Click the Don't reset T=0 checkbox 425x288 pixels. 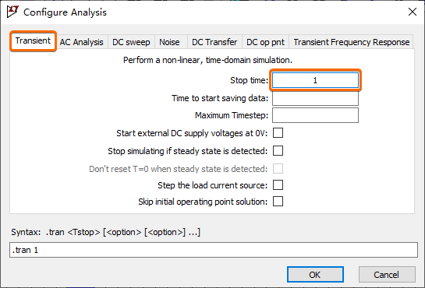coord(278,168)
